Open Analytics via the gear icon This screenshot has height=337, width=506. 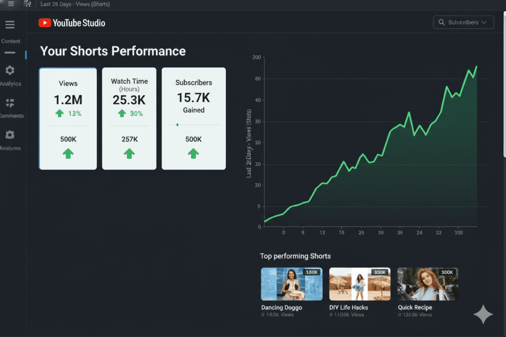9,71
